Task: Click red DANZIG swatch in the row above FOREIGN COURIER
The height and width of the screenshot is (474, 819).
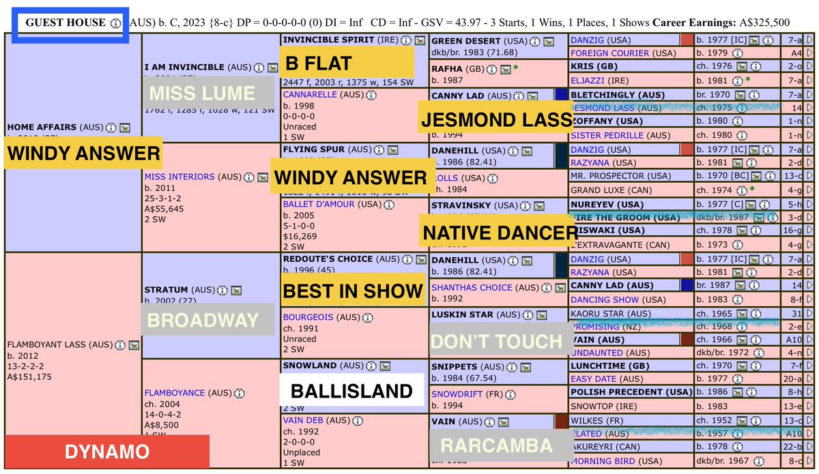Action: coord(687,40)
